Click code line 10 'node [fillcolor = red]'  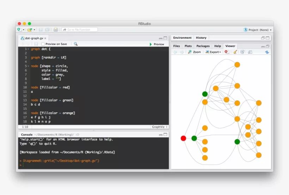click(50, 87)
